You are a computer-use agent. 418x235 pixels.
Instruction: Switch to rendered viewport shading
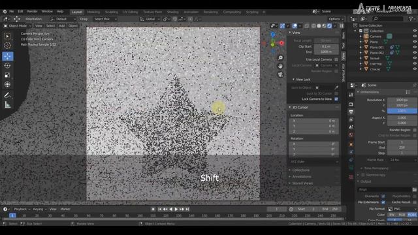329,26
